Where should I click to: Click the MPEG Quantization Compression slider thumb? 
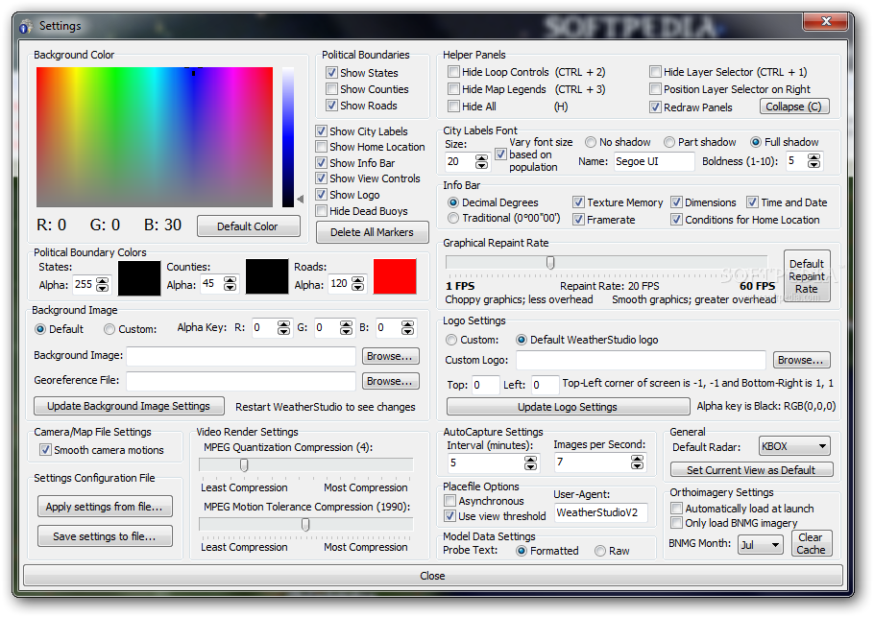[x=244, y=465]
